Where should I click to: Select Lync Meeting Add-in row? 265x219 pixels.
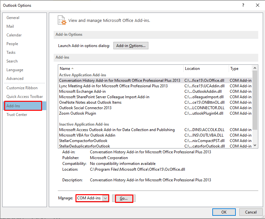155,86
